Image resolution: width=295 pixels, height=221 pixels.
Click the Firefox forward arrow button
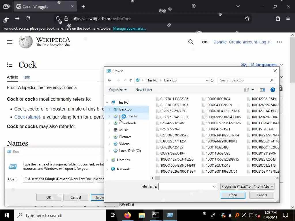17,19
